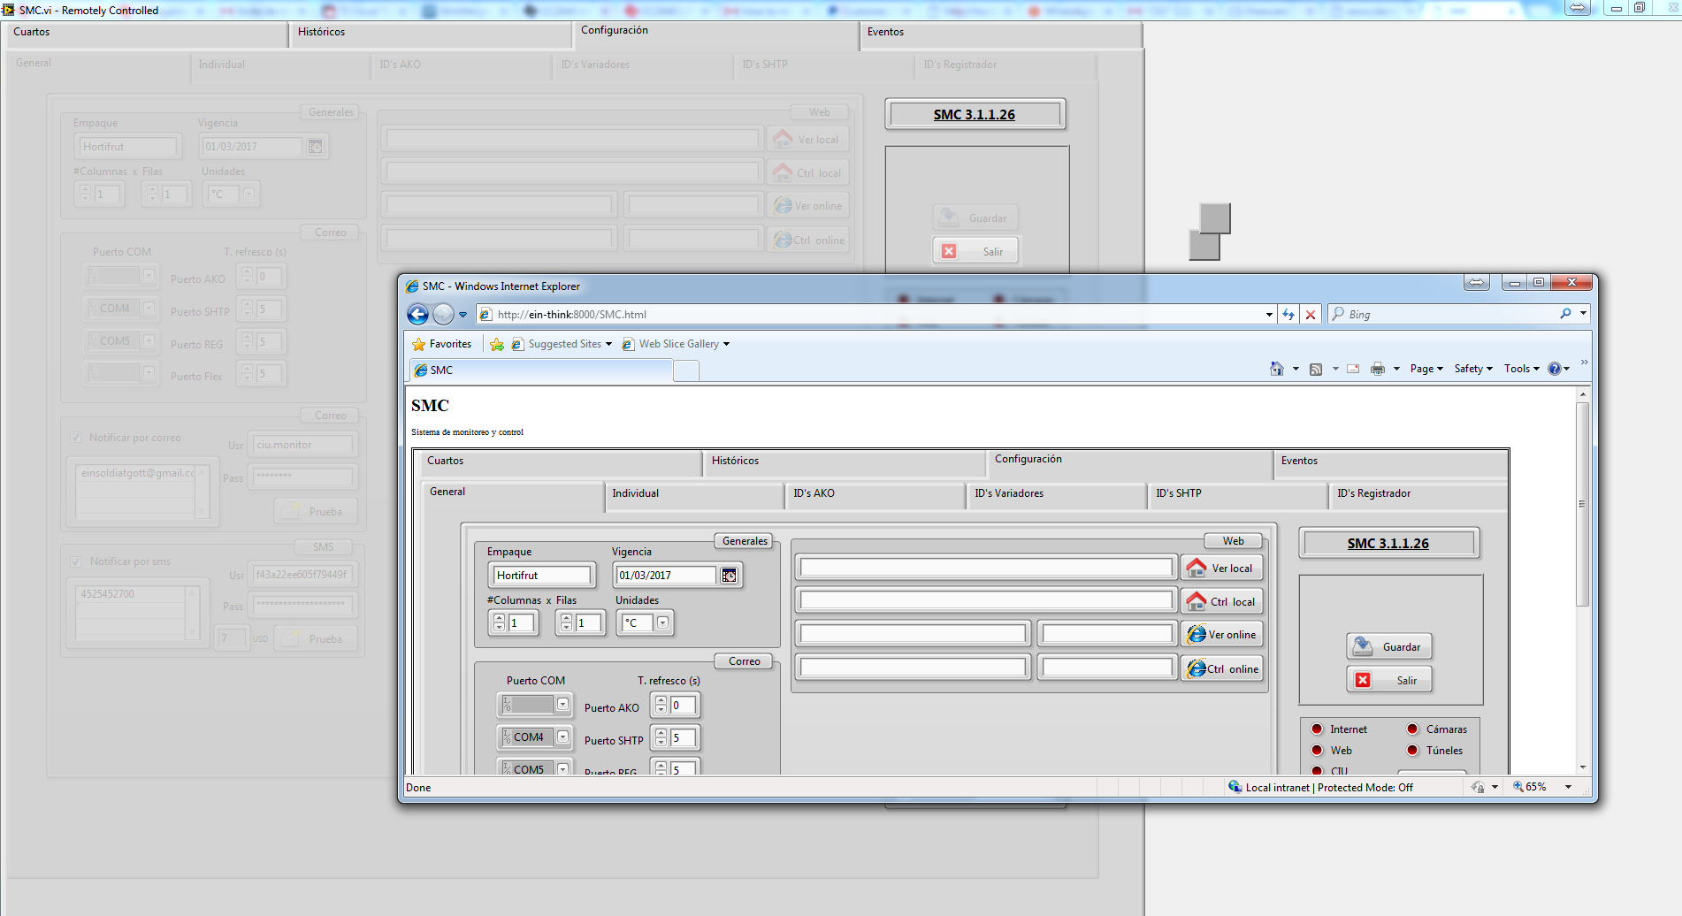
Task: Increment the Filas stepper in IE page
Action: coord(566,618)
